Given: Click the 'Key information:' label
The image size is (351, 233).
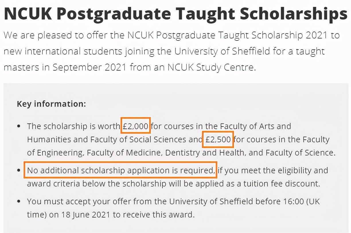Looking at the screenshot, I should coord(51,104).
